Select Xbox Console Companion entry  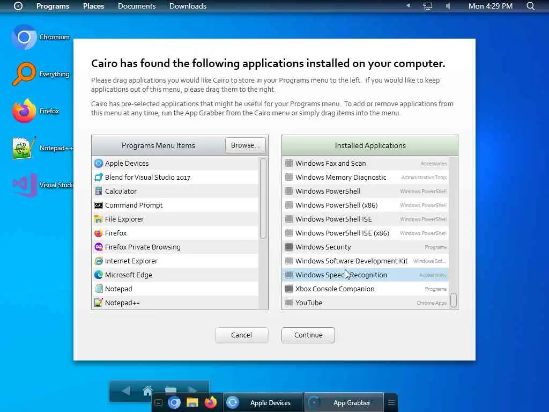[x=365, y=289]
